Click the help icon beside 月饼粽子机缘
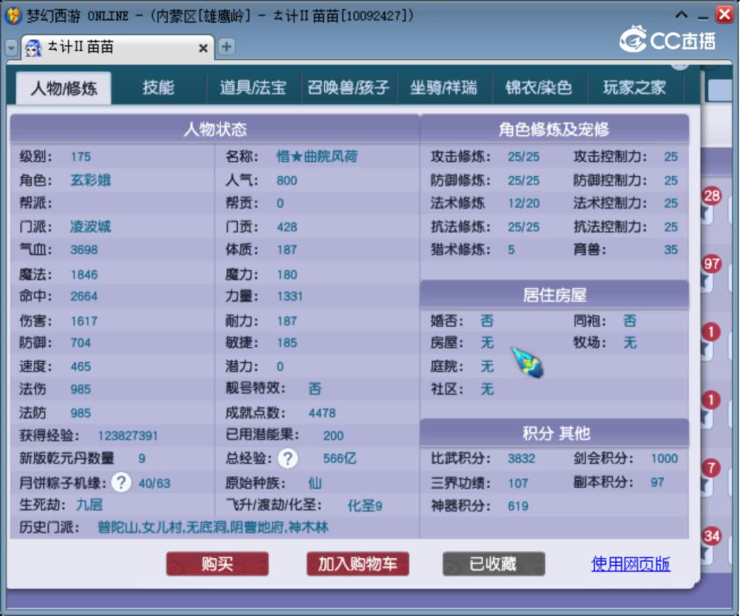The width and height of the screenshot is (740, 616). 121,483
